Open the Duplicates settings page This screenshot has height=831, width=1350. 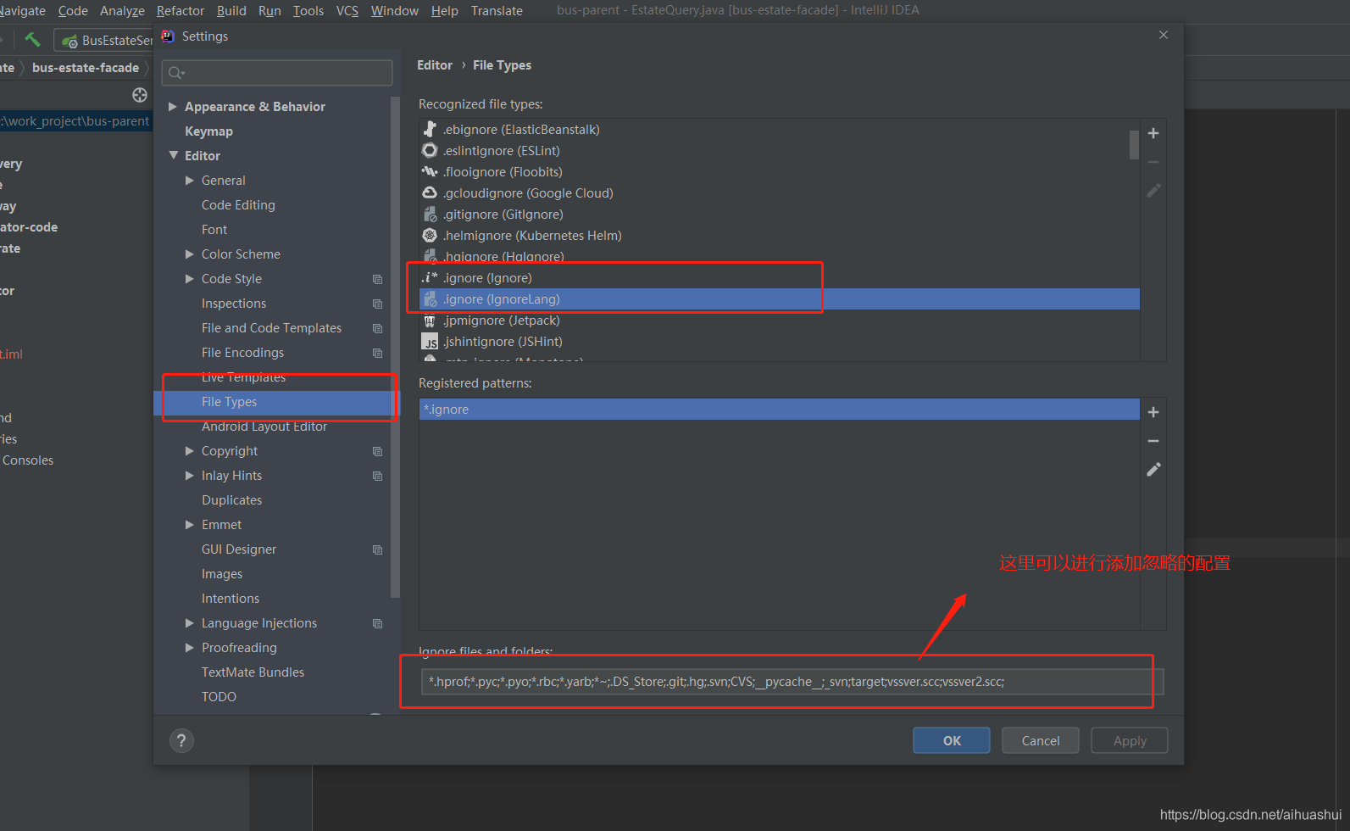click(x=231, y=499)
